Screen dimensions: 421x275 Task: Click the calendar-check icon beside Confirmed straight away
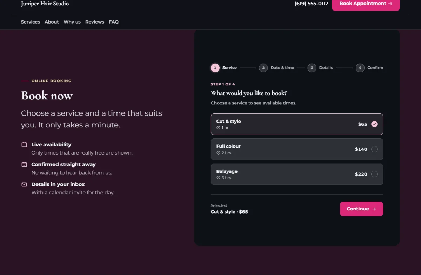pyautogui.click(x=24, y=164)
